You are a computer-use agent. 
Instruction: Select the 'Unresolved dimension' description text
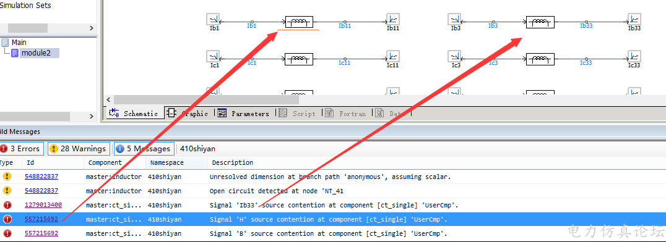tap(330, 177)
